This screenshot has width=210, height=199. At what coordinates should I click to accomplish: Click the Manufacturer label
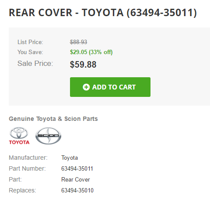pyautogui.click(x=28, y=158)
